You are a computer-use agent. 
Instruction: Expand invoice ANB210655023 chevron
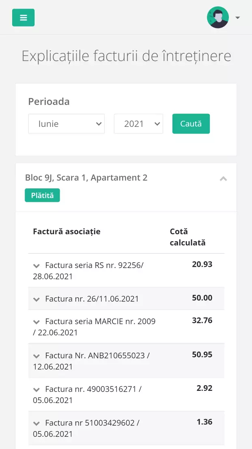tap(37, 356)
